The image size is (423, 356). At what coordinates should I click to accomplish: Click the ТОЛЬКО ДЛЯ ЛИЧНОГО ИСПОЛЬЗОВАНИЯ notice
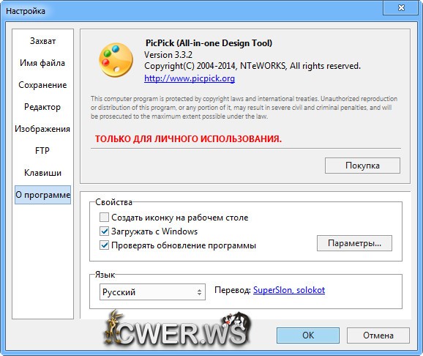click(x=188, y=139)
